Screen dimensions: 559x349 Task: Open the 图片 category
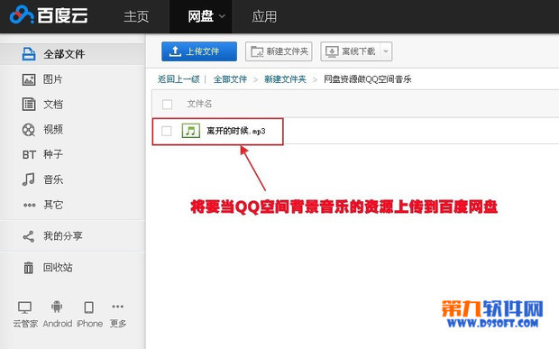pyautogui.click(x=53, y=79)
